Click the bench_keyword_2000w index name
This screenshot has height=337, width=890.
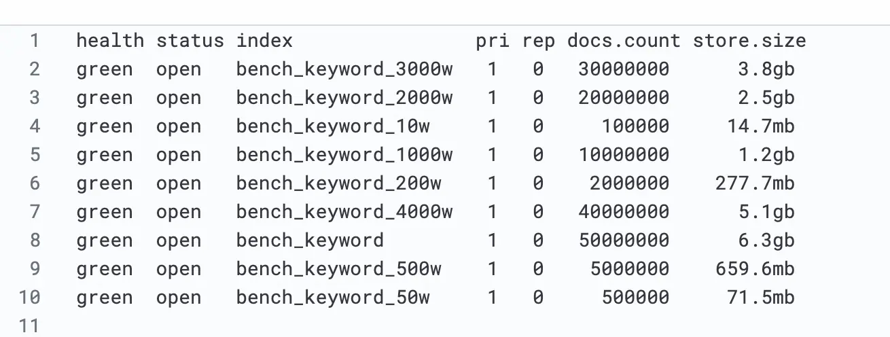(344, 98)
